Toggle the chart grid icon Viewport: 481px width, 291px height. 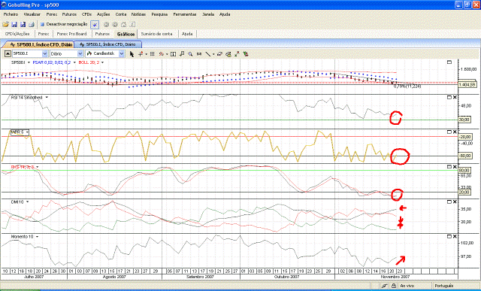152,54
